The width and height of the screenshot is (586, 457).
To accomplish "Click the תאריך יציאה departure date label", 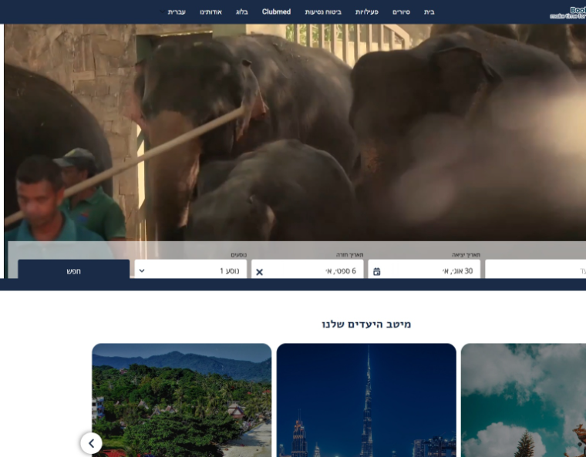I will pos(466,255).
